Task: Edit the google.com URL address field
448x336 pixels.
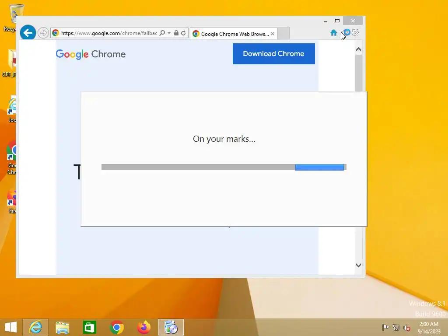Action: tap(109, 33)
